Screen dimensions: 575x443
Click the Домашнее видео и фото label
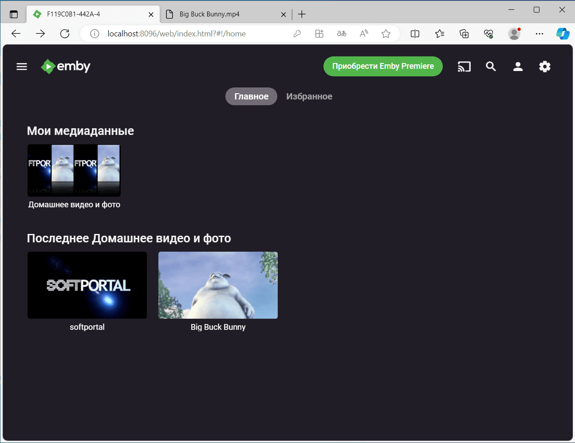click(74, 205)
